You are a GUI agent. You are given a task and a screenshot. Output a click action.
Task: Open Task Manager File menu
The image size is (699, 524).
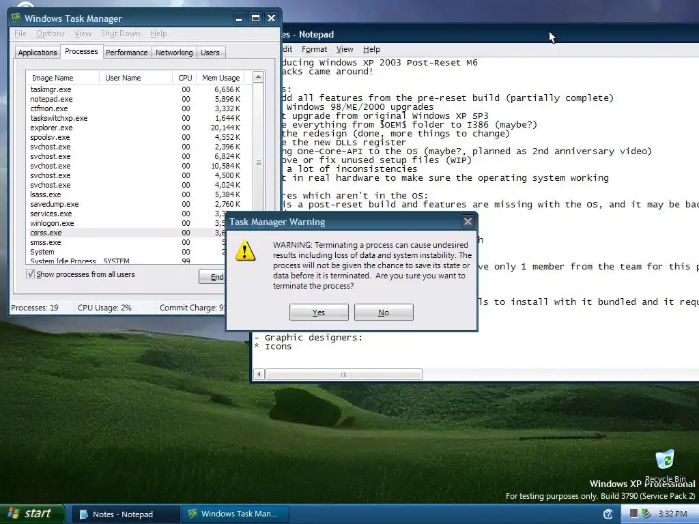[20, 33]
